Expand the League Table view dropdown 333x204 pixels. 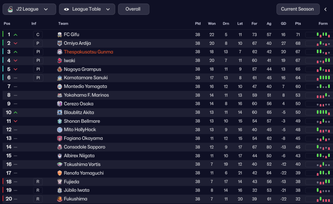click(x=87, y=9)
